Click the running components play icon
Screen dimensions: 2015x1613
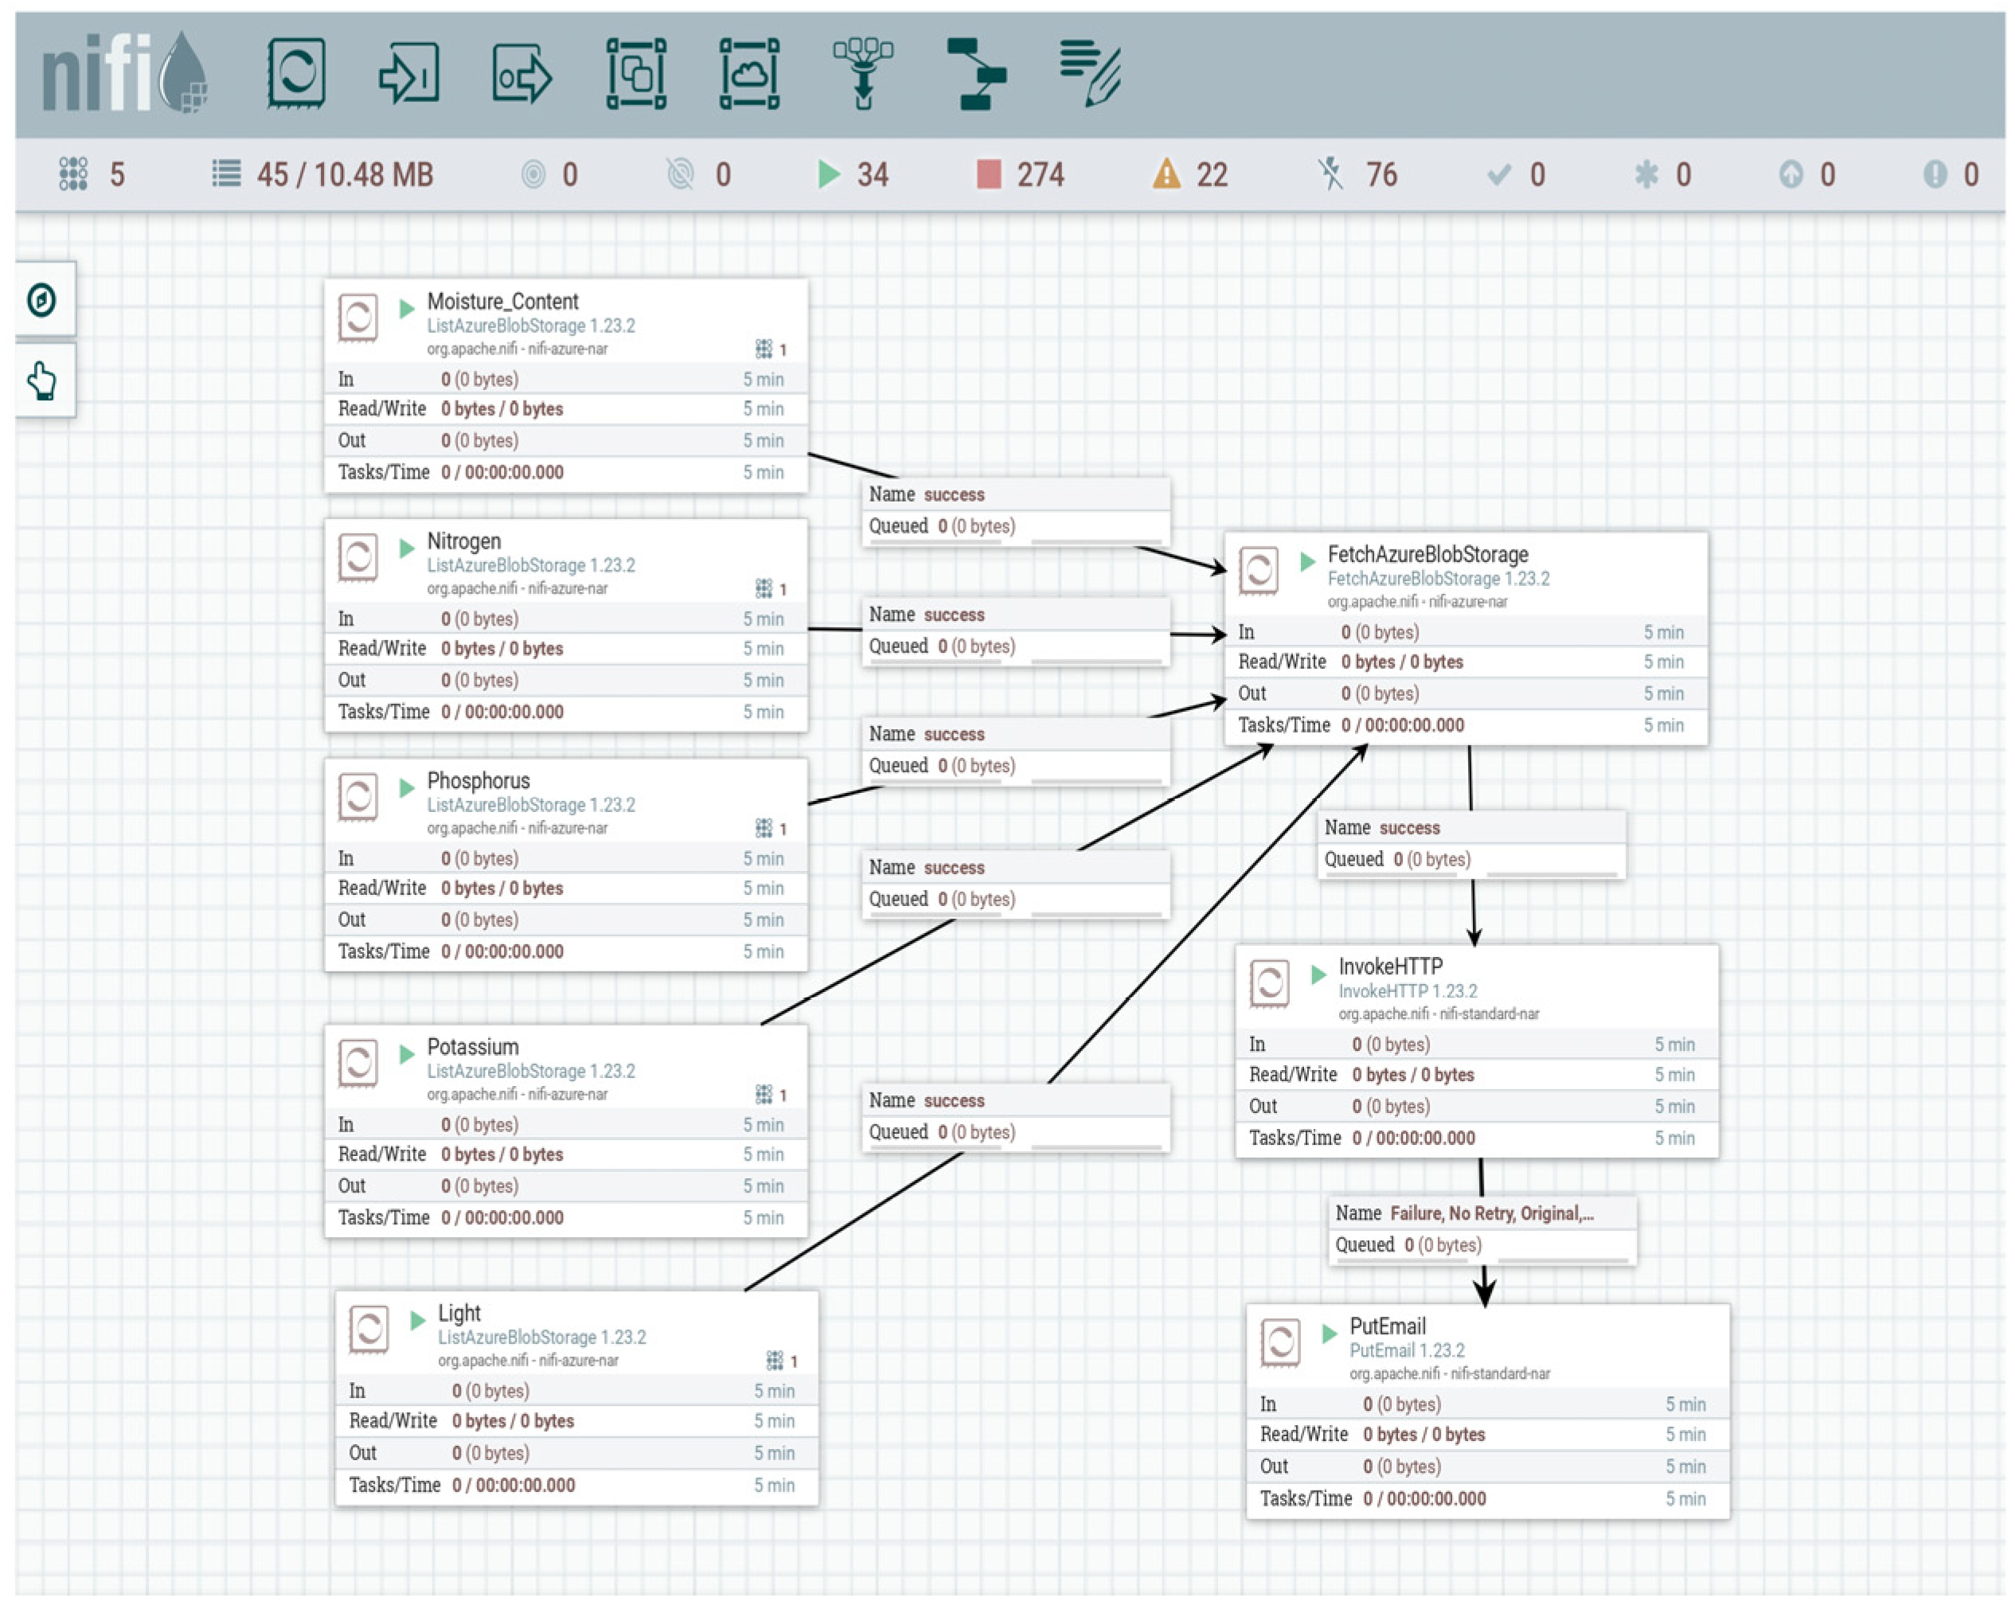click(x=828, y=174)
